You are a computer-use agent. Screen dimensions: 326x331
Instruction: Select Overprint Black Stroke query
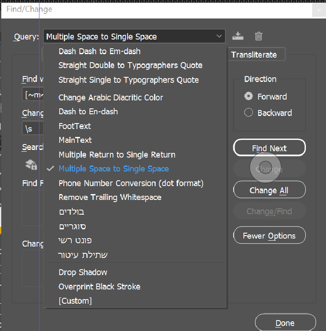tap(99, 286)
